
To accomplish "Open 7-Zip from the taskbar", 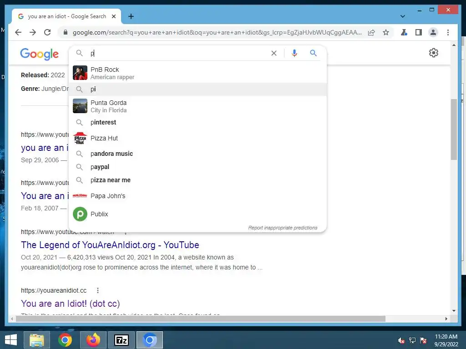I will 122,340.
